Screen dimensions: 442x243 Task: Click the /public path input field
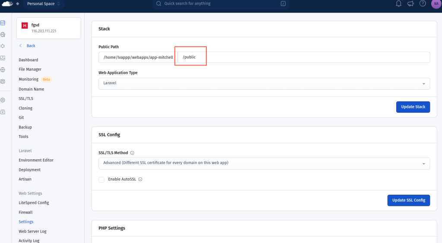[x=302, y=57]
